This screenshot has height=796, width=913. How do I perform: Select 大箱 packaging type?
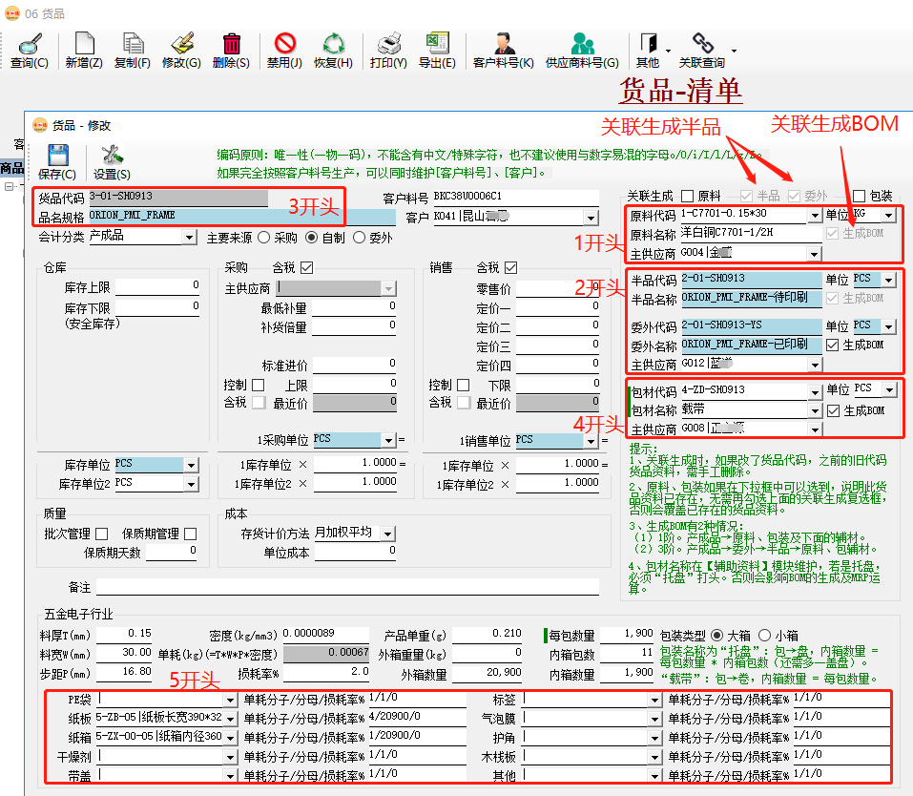coord(717,635)
